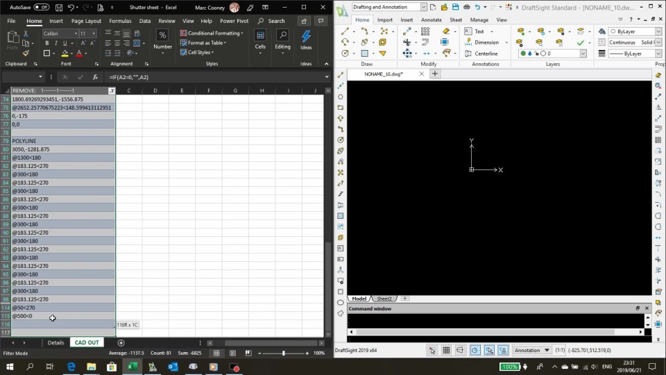Click the DraftSight Open folder icon

coord(444,7)
